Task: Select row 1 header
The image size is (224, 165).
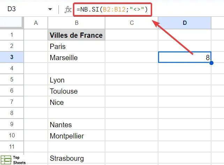Action: tap(12, 35)
